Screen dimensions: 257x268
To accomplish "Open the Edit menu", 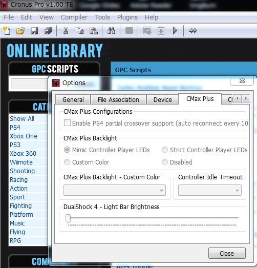I will coord(27,17).
